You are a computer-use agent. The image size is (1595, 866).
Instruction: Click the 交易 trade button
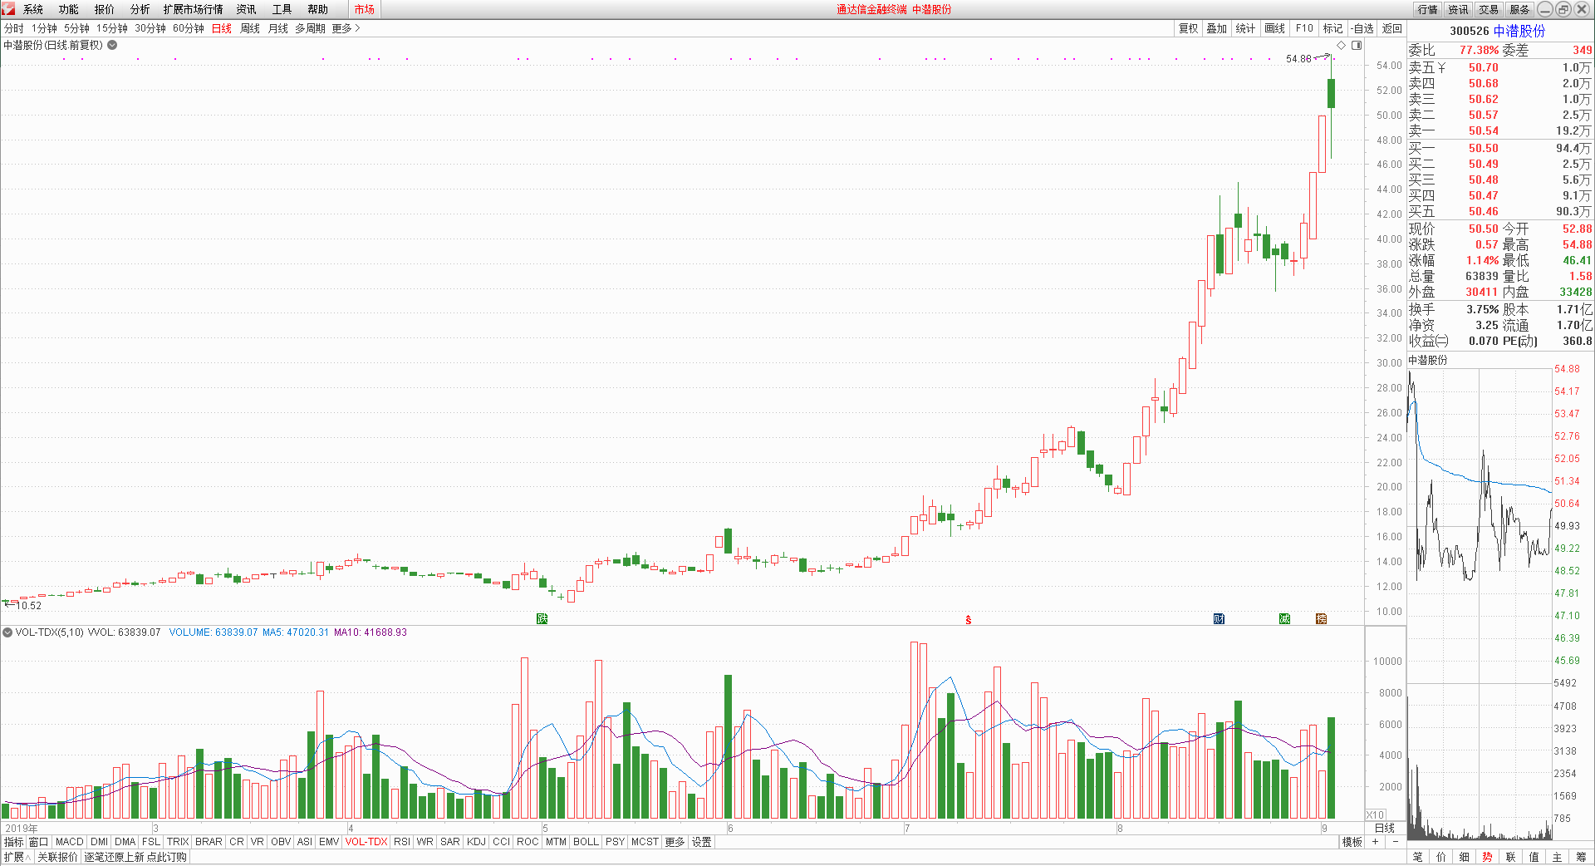coord(1489,9)
